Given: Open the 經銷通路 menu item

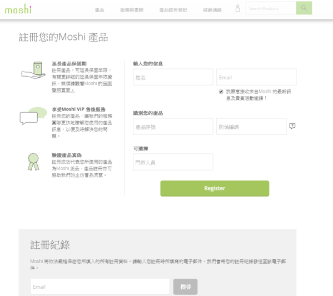Looking at the screenshot, I should coord(212,10).
